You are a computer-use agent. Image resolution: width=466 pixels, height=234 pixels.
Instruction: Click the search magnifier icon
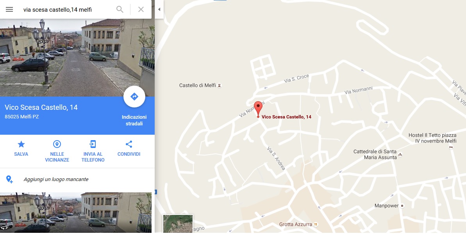coord(120,9)
